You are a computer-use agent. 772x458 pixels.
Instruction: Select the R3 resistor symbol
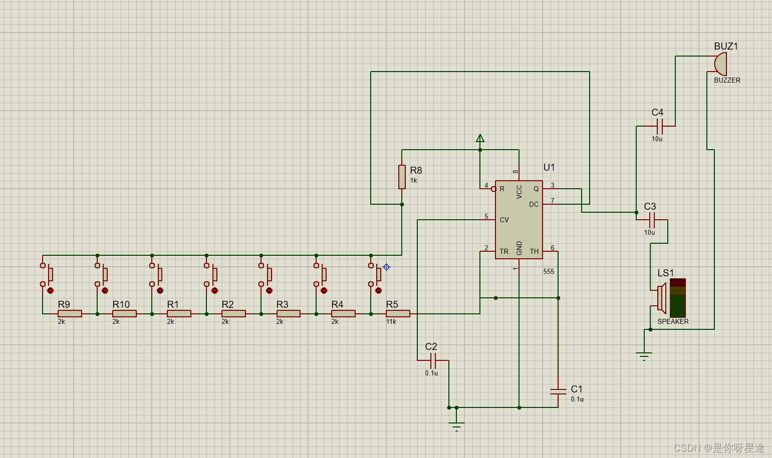coord(288,314)
